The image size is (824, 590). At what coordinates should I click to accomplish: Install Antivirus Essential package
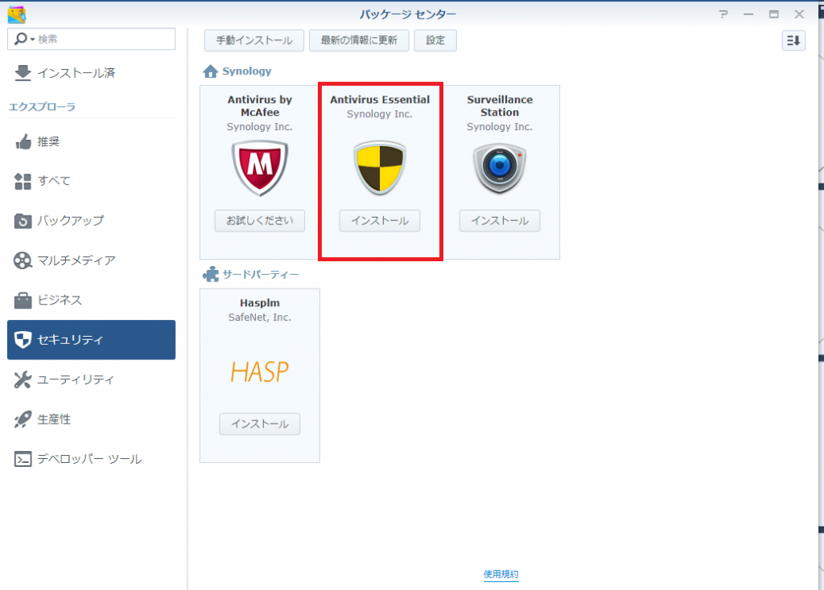tap(380, 220)
